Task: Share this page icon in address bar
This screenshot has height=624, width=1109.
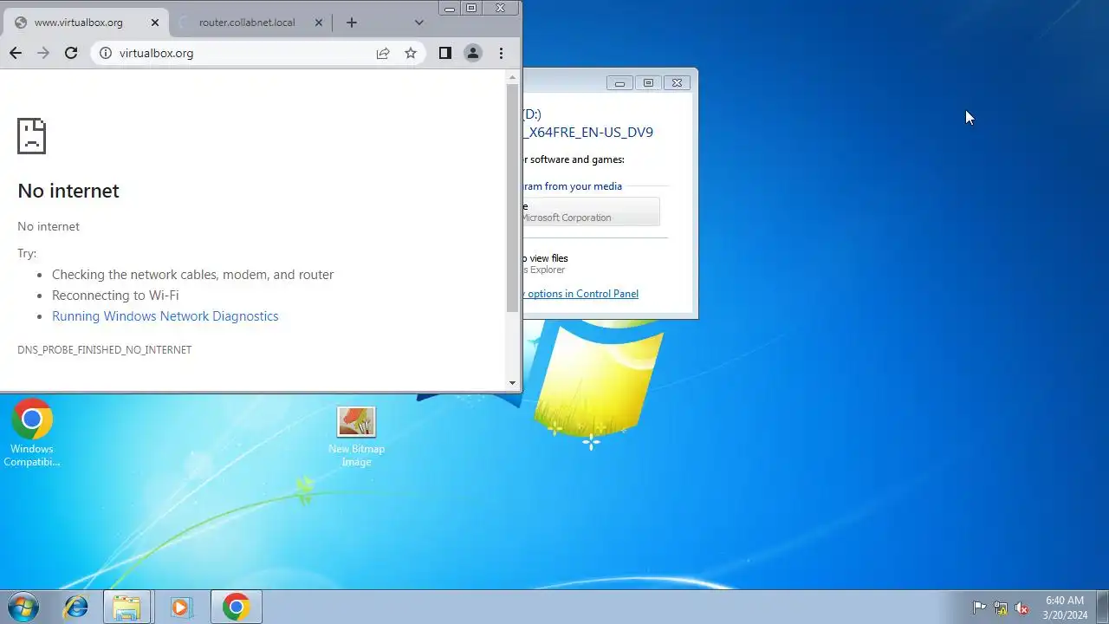Action: click(383, 53)
